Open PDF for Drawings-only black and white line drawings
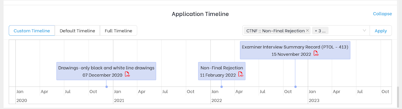Viewport: 402px width, 109px height. point(128,74)
